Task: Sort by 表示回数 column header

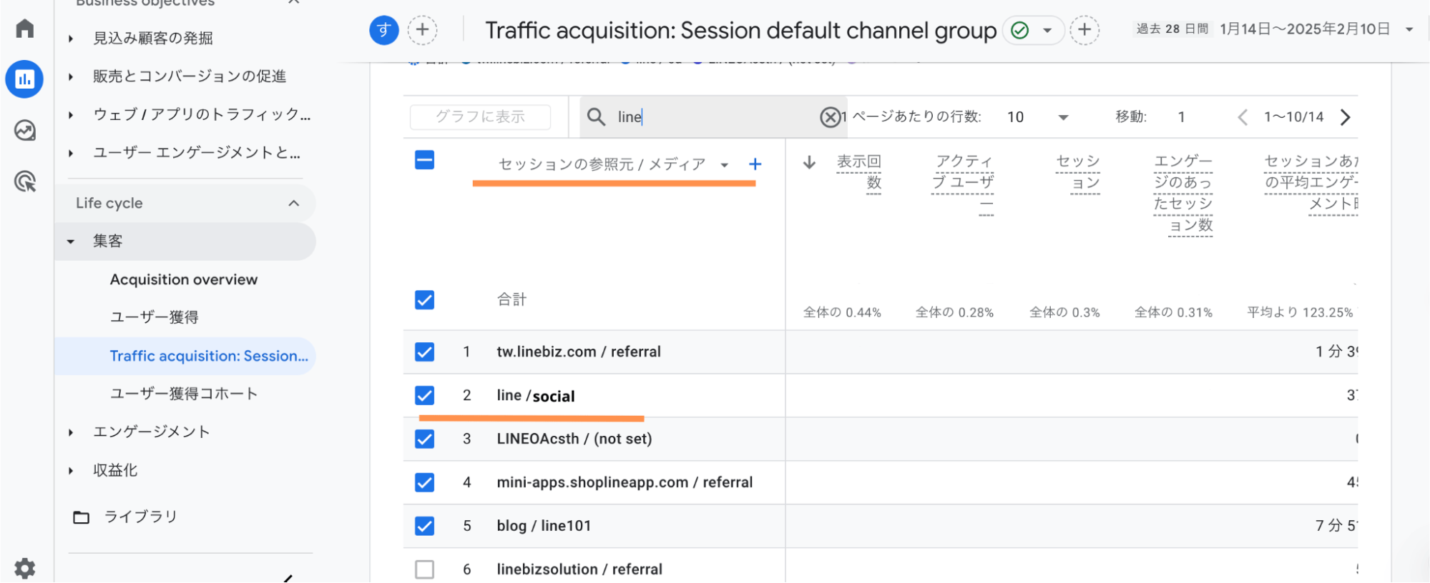Action: [859, 172]
